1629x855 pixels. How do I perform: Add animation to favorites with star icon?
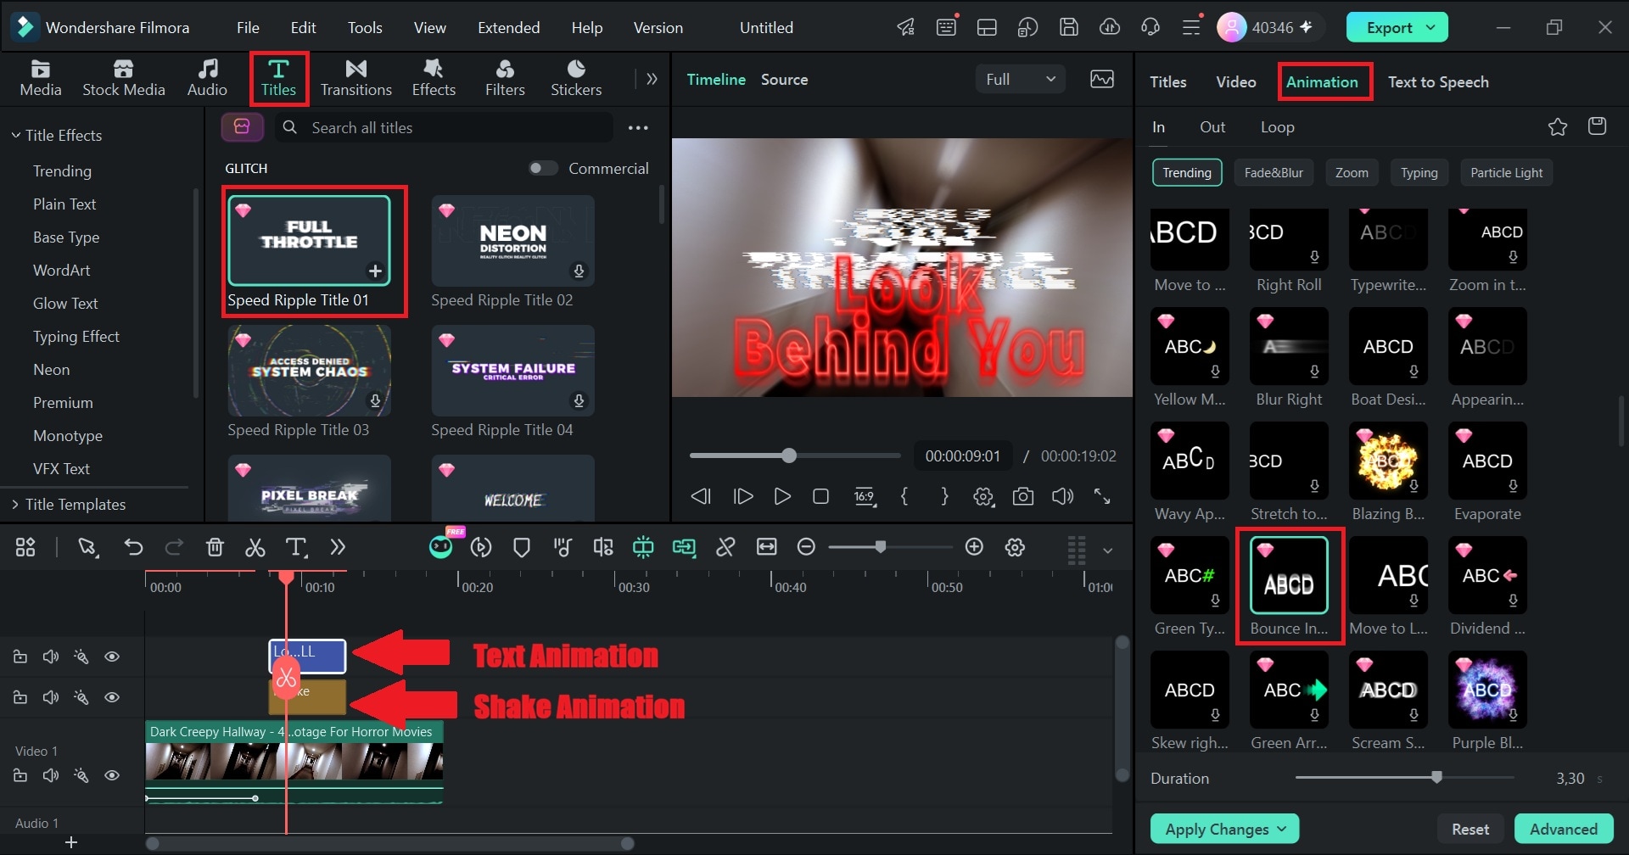1558,127
